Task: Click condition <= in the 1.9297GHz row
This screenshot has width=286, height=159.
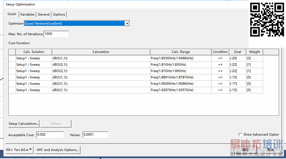Action: [220, 90]
